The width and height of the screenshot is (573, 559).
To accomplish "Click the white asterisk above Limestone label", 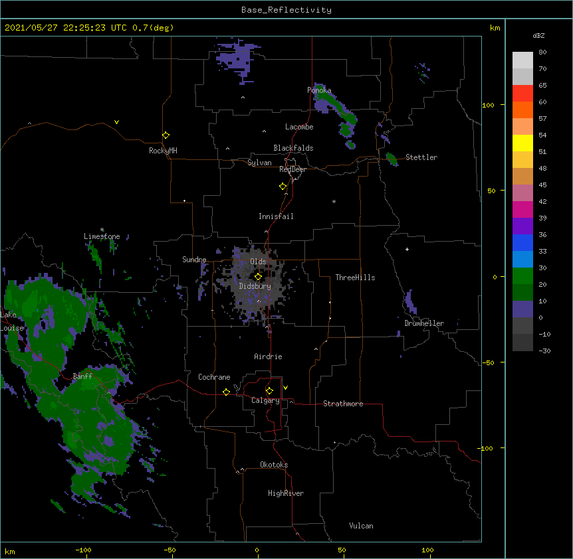I will click(x=102, y=230).
